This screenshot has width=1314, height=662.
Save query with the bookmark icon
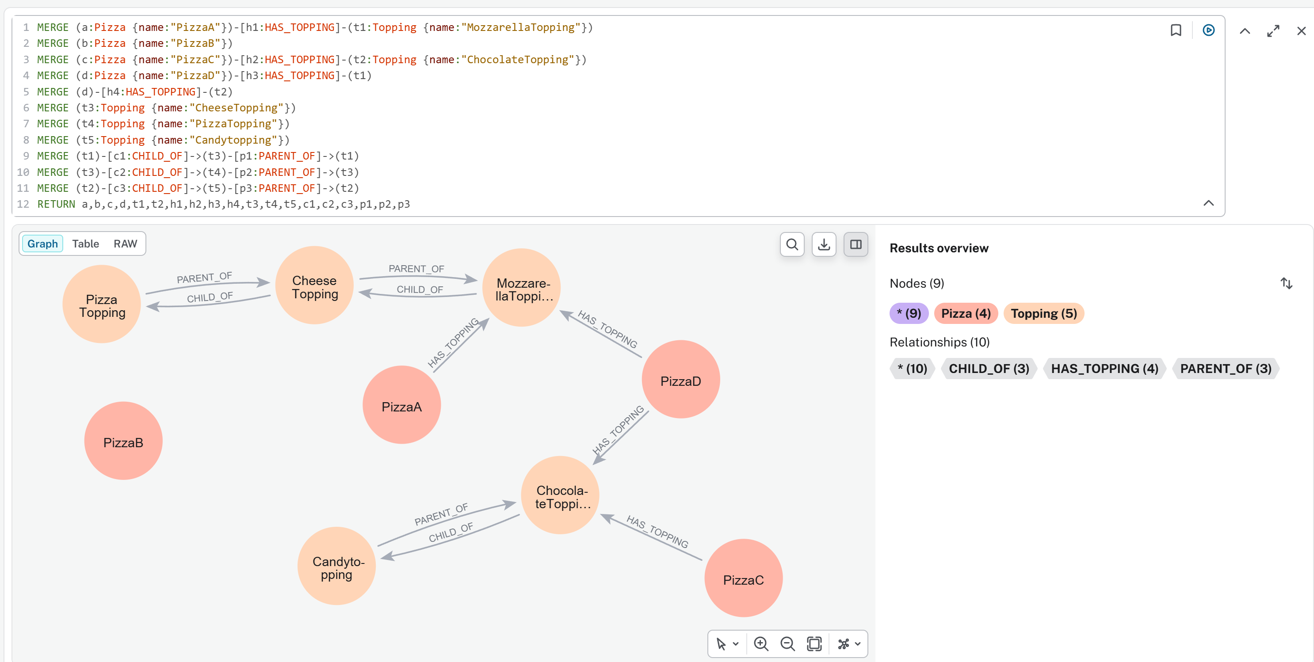click(1175, 30)
